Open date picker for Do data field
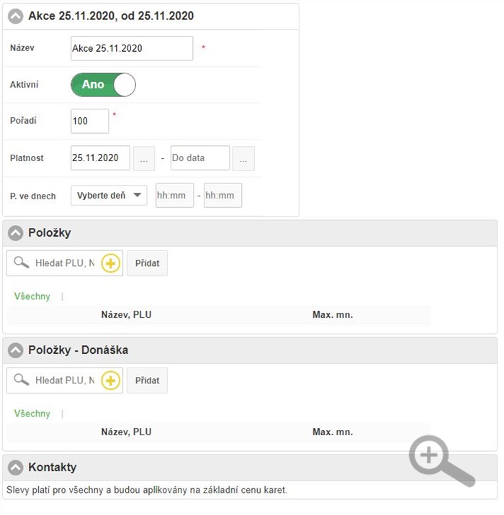This screenshot has height=515, width=504. click(x=243, y=158)
